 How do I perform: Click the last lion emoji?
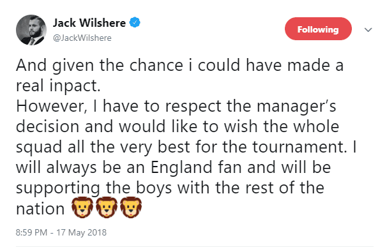[x=131, y=207]
